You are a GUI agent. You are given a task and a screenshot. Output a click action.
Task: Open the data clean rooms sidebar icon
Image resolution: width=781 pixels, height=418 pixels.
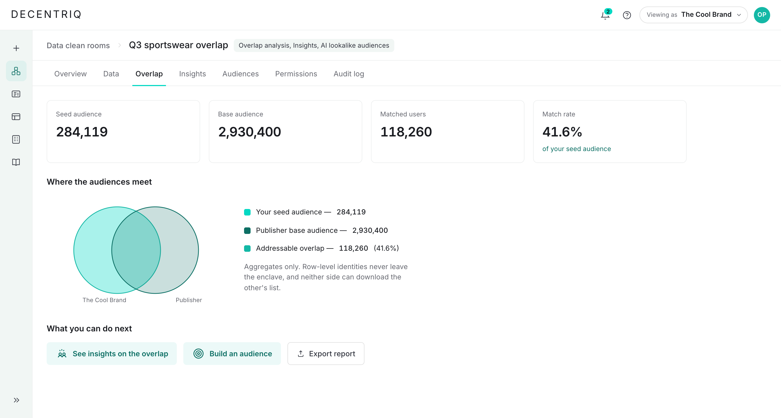16,71
